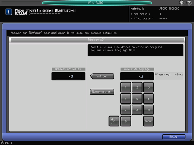Tap keypad digit 1
Viewport: 194px width, 145px height.
(x=126, y=87)
